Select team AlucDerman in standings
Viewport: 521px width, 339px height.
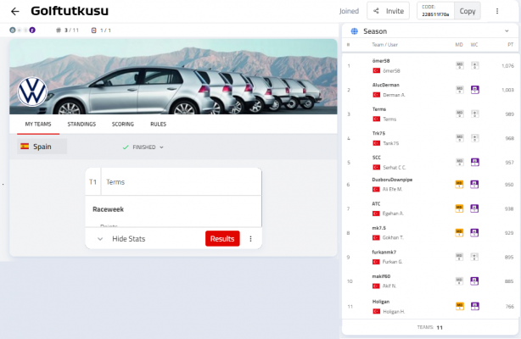pyautogui.click(x=386, y=85)
